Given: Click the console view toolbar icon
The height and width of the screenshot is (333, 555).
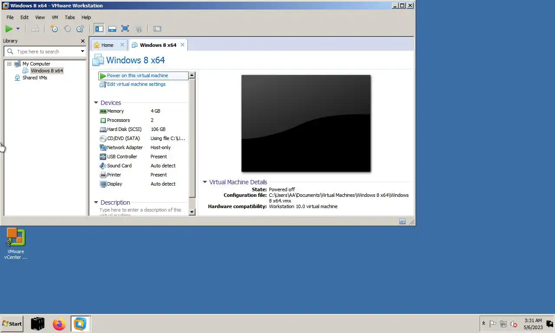Looking at the screenshot, I should coord(157,29).
